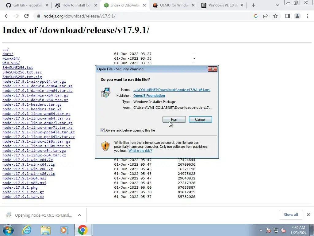
Task: Click the network tray icon
Action: coord(276,230)
